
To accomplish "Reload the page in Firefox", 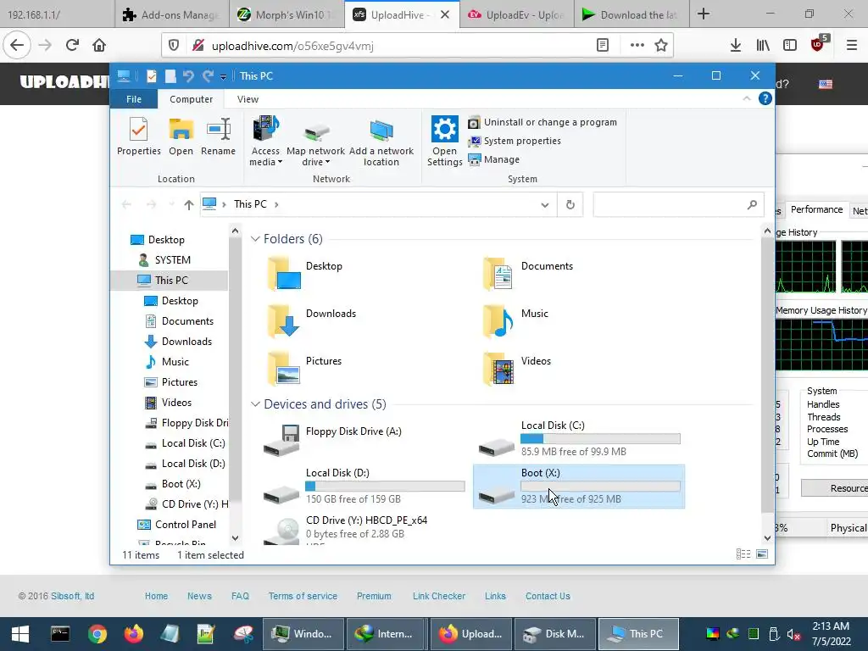I will pos(72,45).
